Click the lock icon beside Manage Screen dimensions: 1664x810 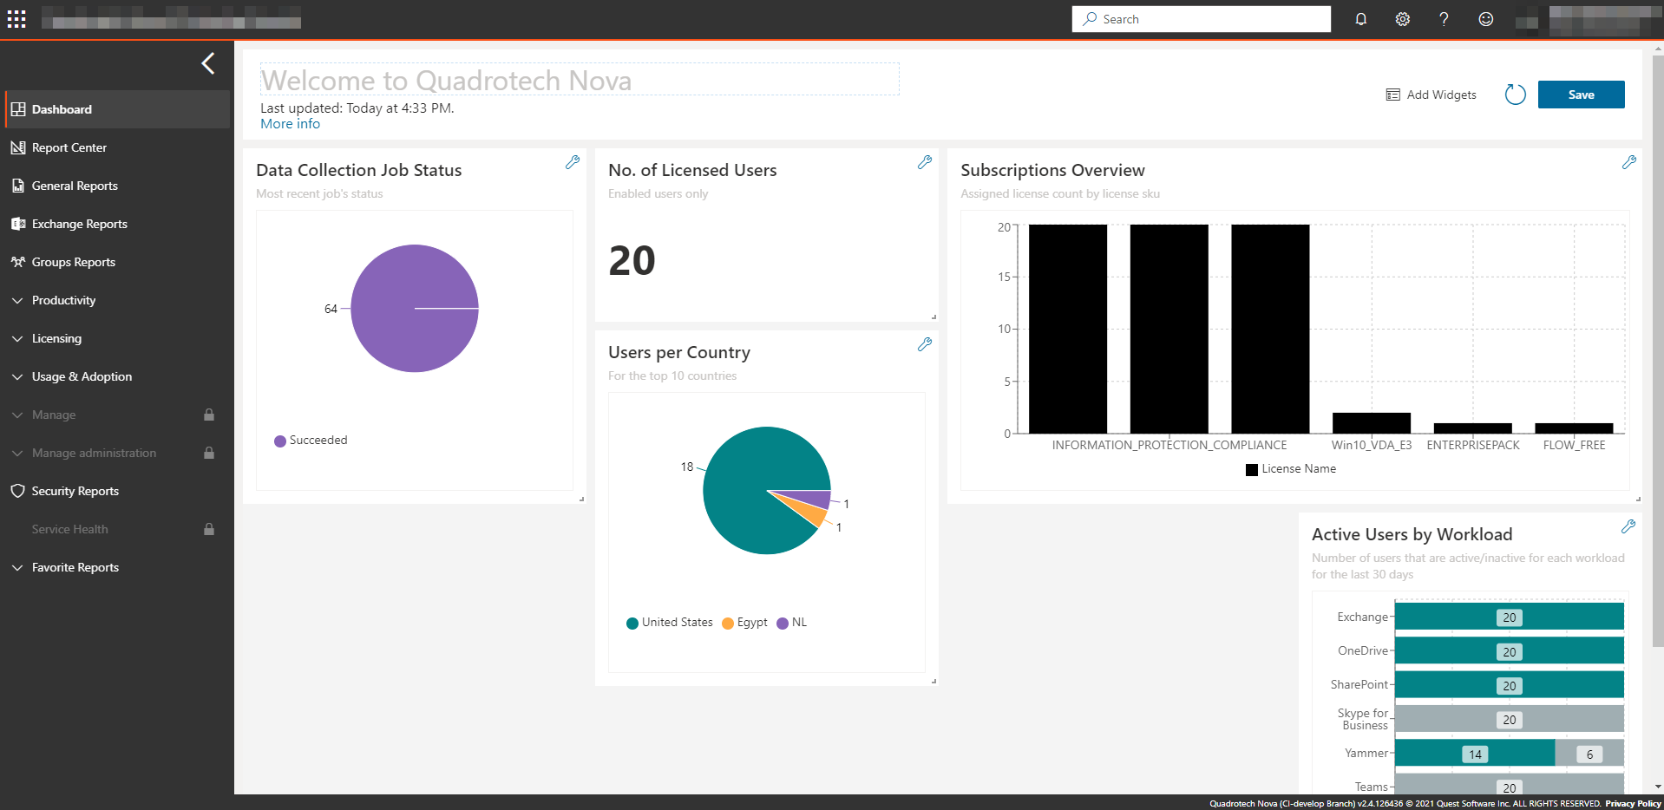(x=209, y=415)
